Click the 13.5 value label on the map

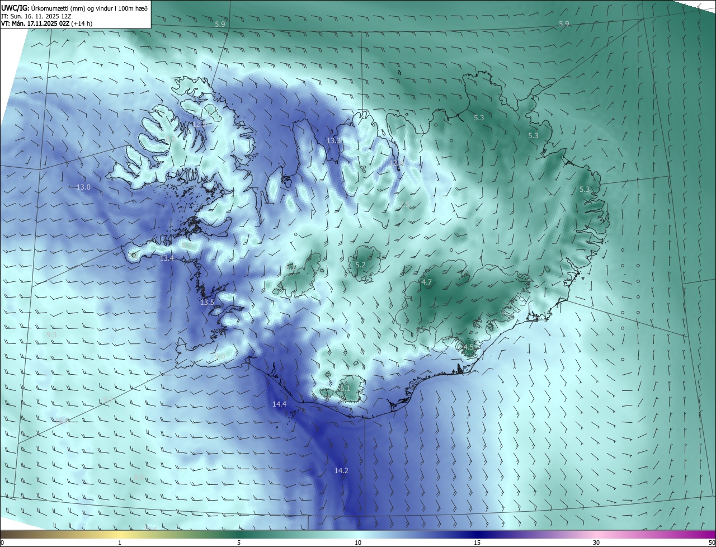207,303
